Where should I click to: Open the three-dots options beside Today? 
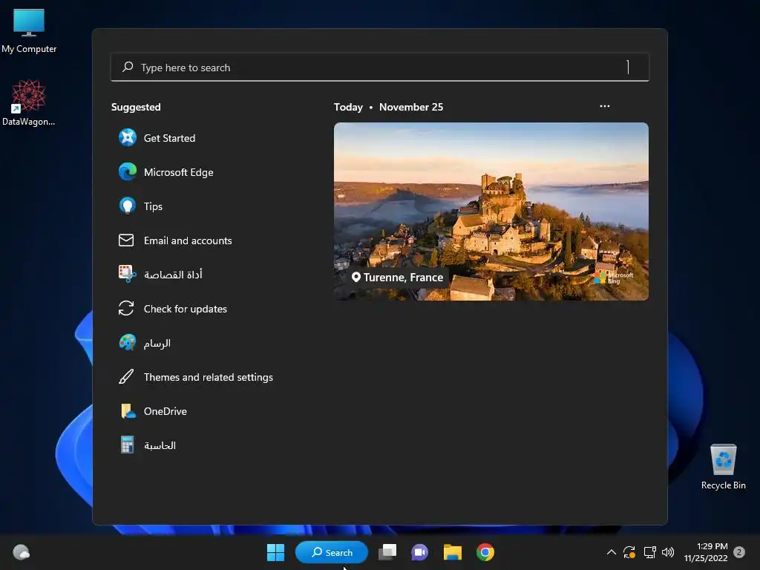[x=604, y=106]
